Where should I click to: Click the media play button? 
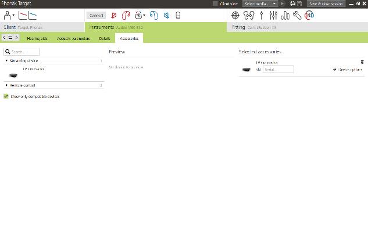tap(282, 3)
